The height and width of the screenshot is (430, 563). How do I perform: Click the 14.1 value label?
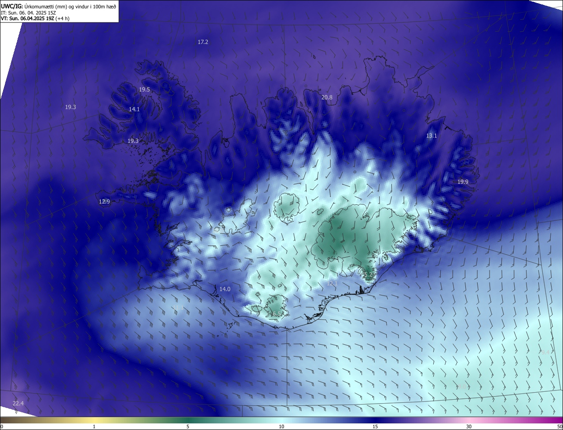(134, 109)
